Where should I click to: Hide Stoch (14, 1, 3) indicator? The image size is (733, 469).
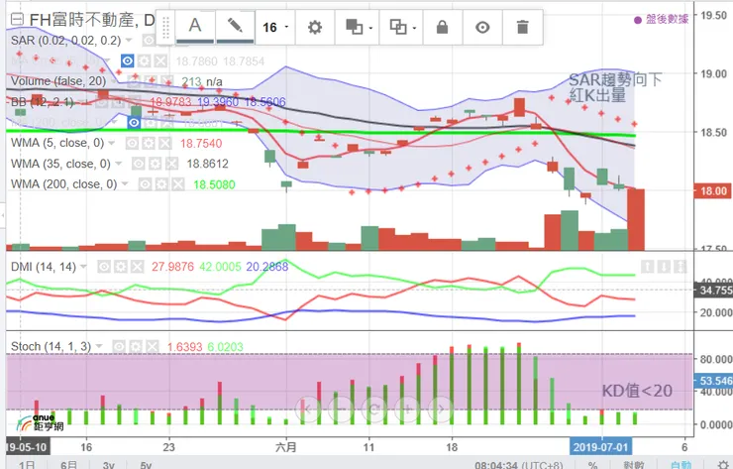[119, 346]
